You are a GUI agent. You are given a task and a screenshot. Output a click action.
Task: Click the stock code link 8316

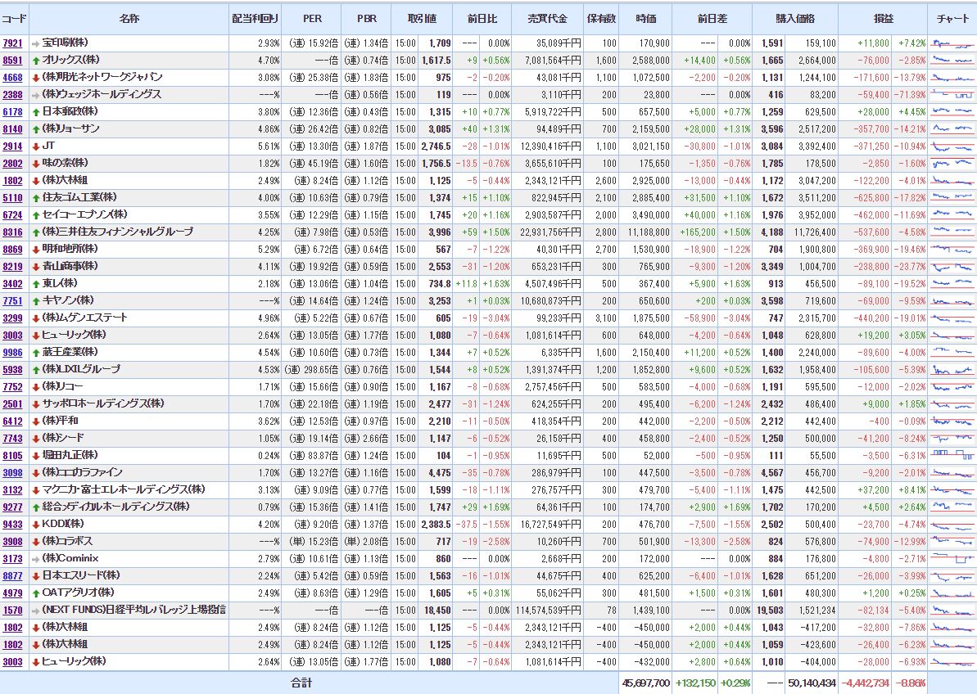point(12,232)
